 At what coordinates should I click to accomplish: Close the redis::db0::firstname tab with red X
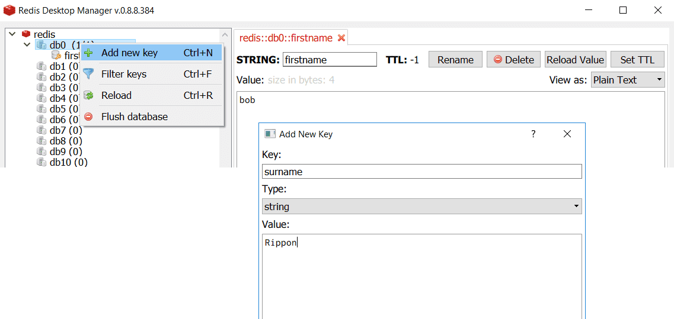341,38
